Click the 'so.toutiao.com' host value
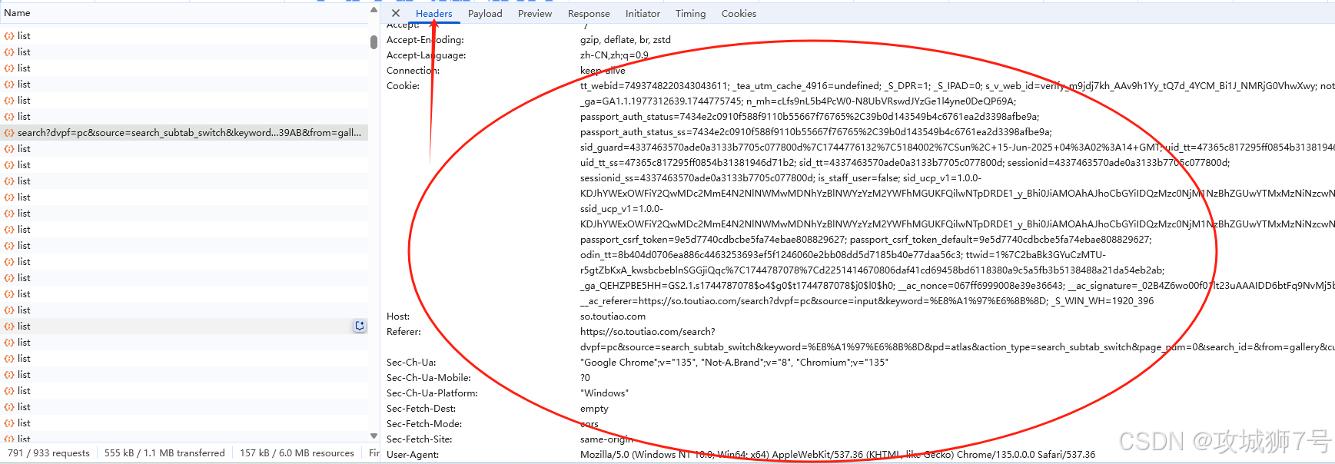 (613, 317)
